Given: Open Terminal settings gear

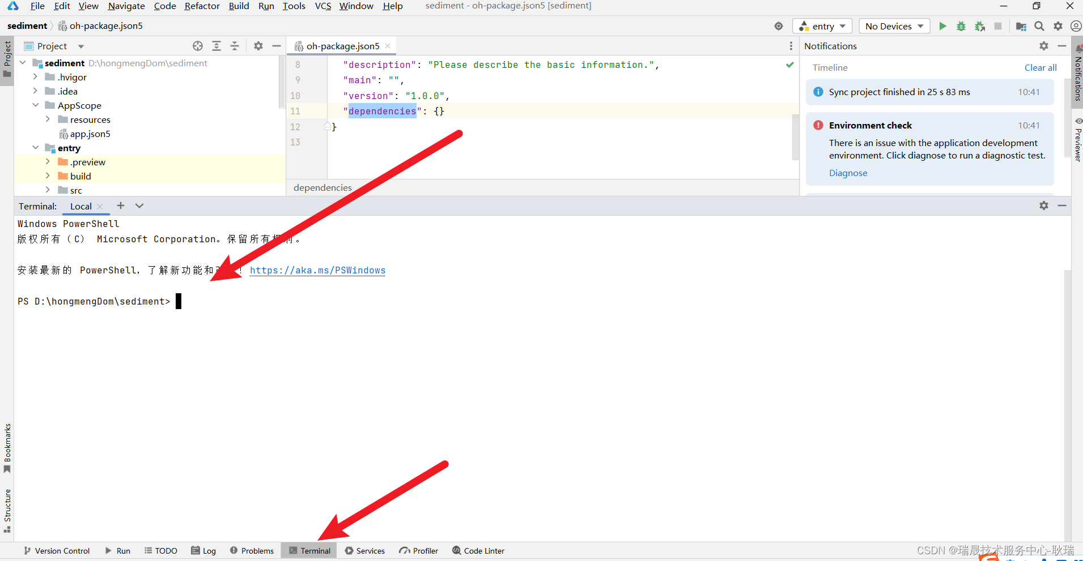Looking at the screenshot, I should point(1044,205).
